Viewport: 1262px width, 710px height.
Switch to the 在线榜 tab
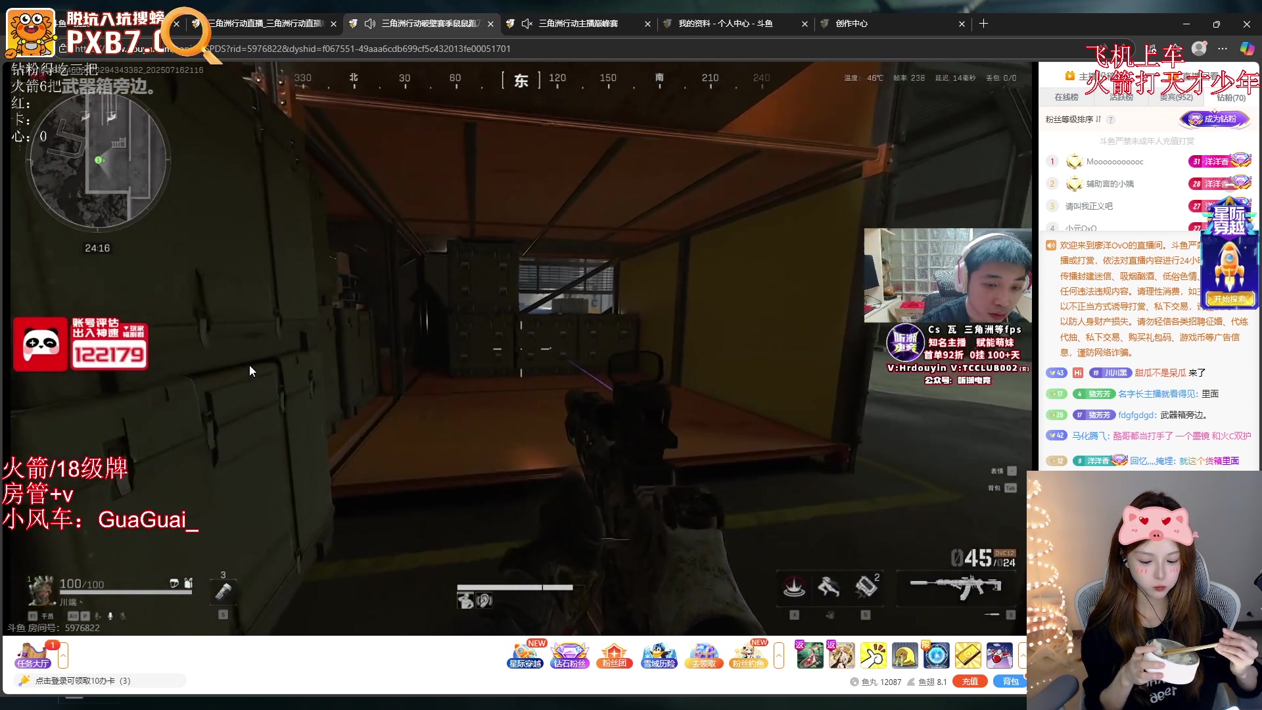tap(1066, 97)
